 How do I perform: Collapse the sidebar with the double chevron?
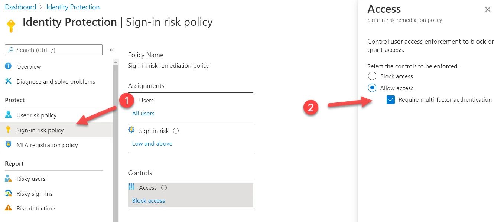(x=111, y=50)
